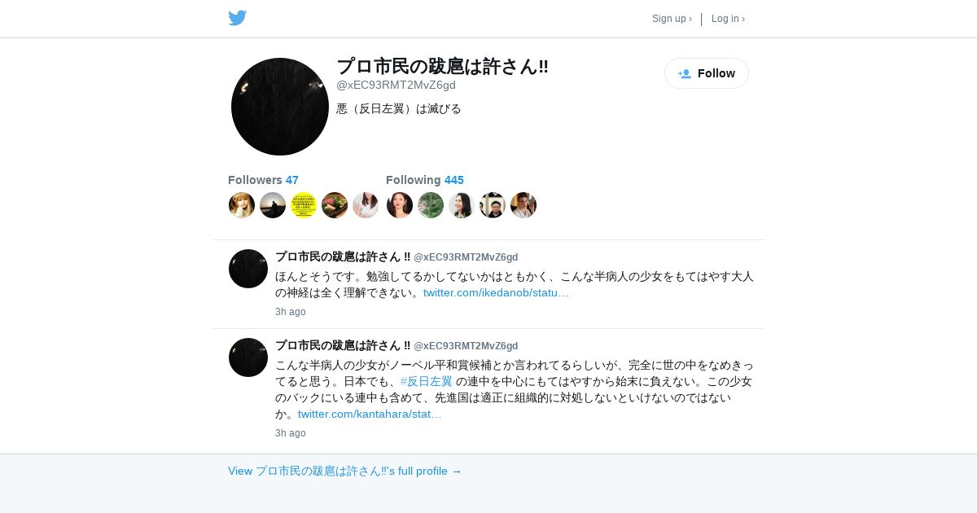977x513 pixels.
Task: Open the Followers 47 count
Action: click(263, 180)
